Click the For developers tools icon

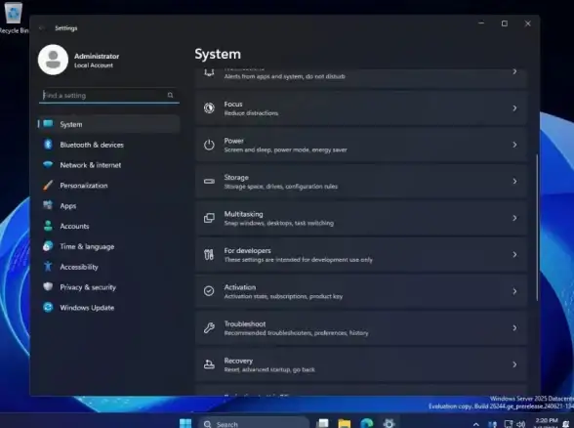209,255
